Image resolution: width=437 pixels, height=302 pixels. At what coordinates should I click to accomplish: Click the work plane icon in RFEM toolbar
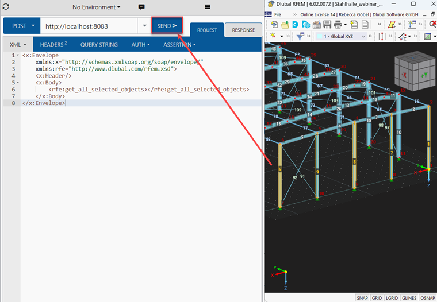pyautogui.click(x=427, y=36)
